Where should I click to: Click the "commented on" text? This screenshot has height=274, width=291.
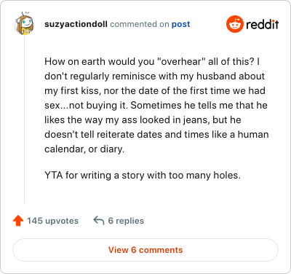(x=140, y=24)
